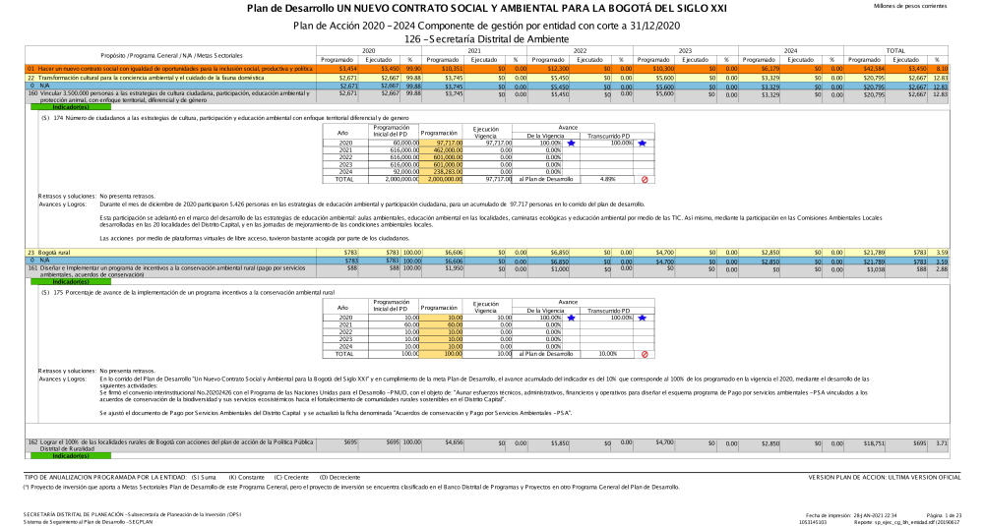Click red prohibited icon in indicator 174 TOTAL row

tap(644, 180)
